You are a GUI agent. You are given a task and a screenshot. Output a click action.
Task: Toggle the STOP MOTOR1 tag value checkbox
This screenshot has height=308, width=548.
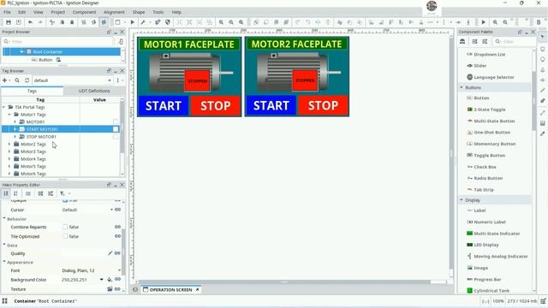click(x=116, y=137)
